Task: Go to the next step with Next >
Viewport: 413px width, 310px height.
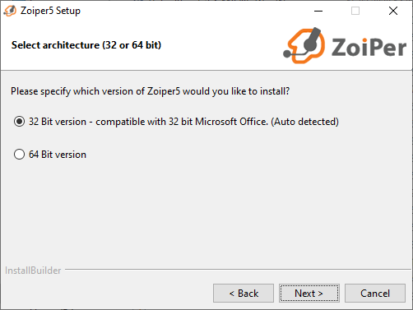Action: click(309, 294)
